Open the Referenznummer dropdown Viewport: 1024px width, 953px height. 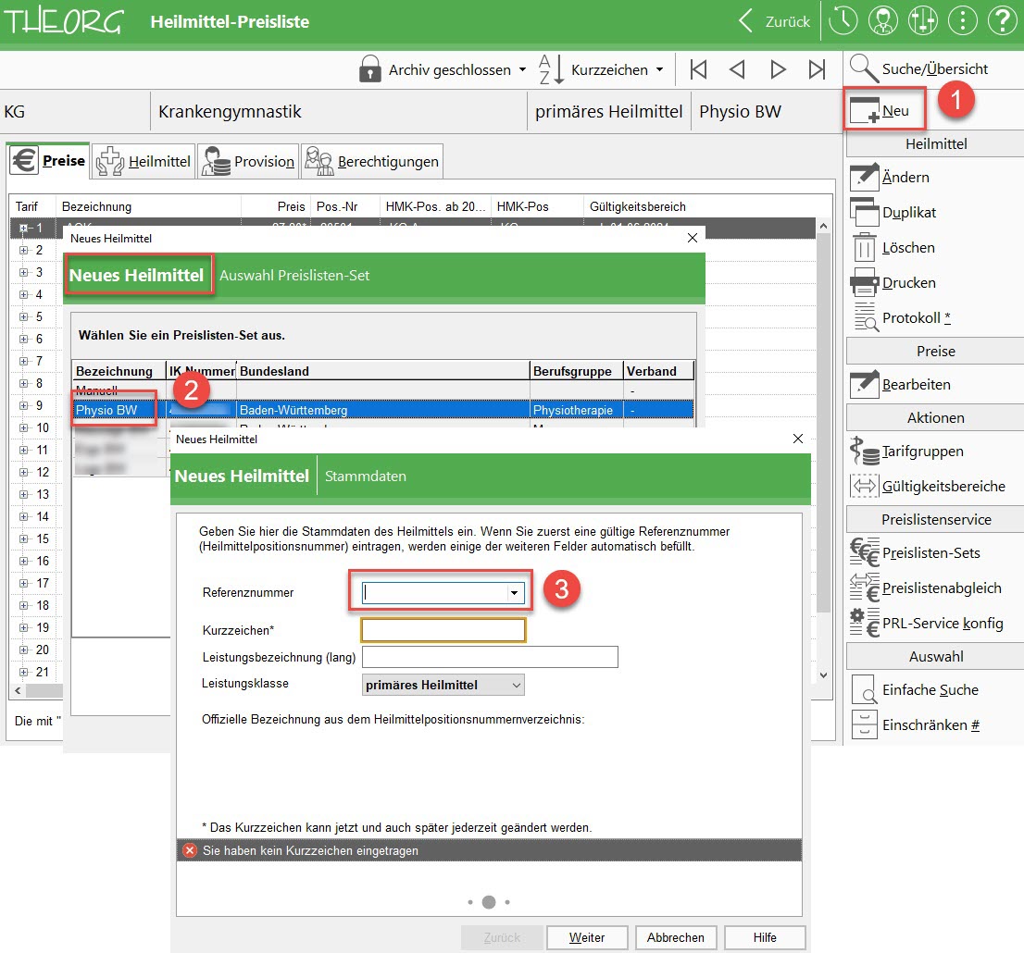(514, 593)
